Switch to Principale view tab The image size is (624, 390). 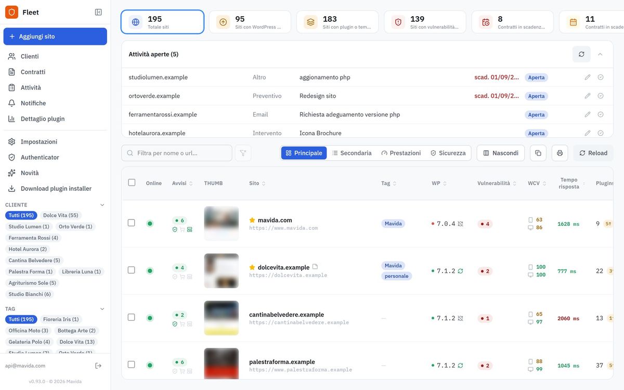point(304,153)
